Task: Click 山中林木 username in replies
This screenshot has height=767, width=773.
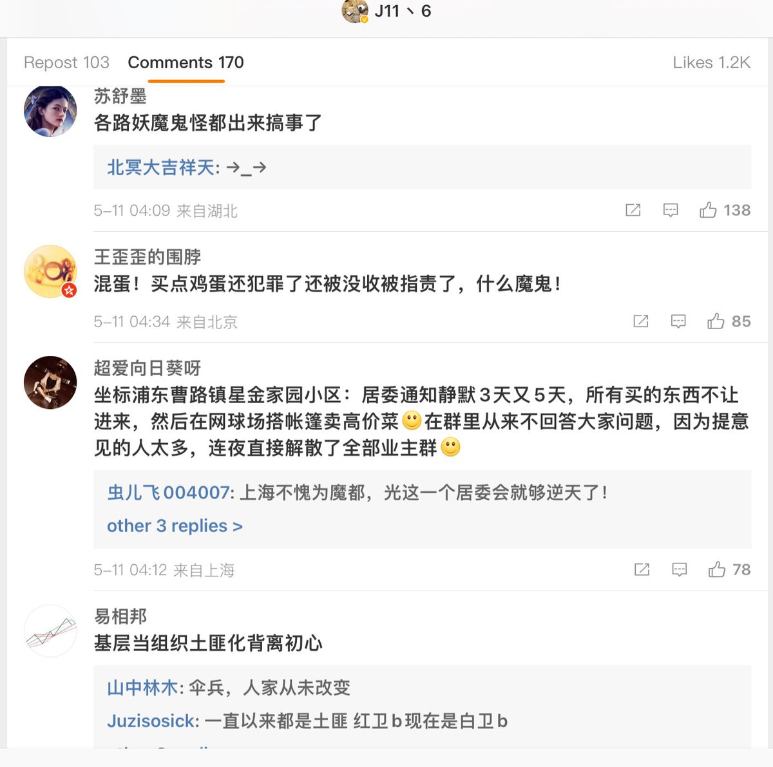Action: coord(142,688)
